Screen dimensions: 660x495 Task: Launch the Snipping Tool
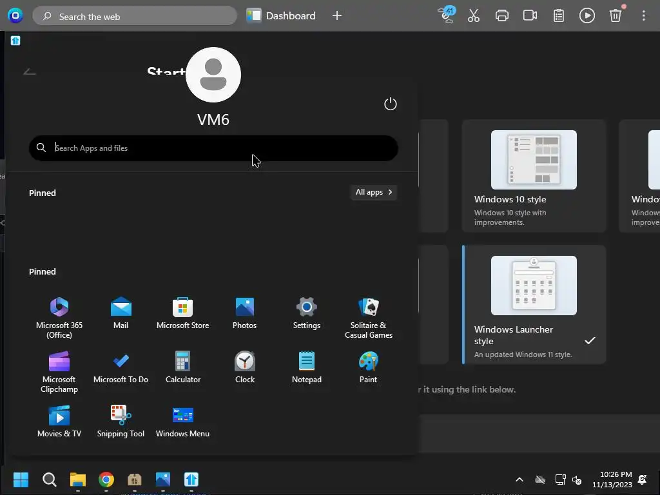click(x=121, y=422)
